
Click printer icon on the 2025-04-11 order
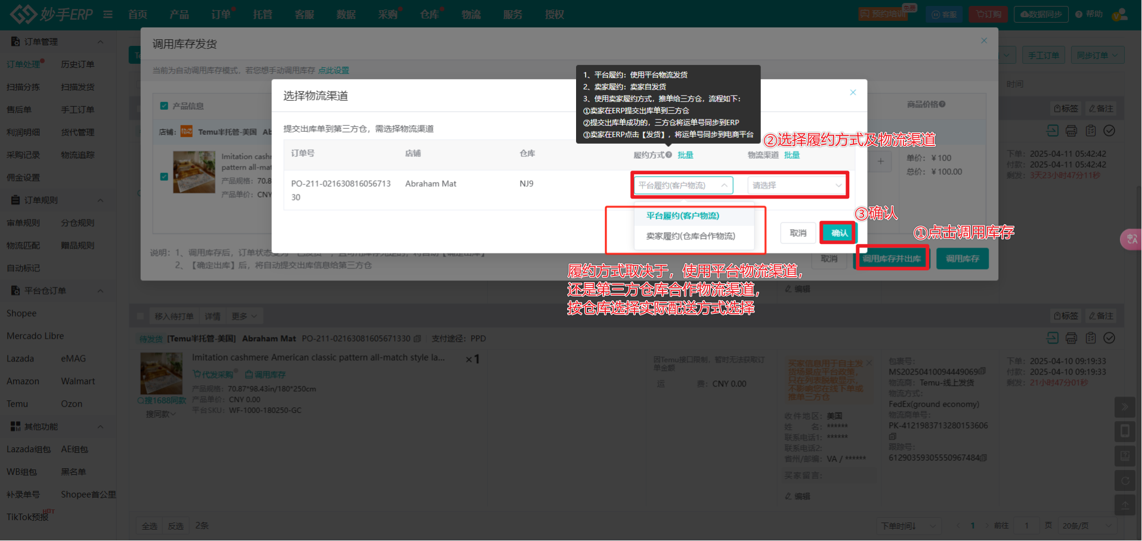coord(1072,131)
